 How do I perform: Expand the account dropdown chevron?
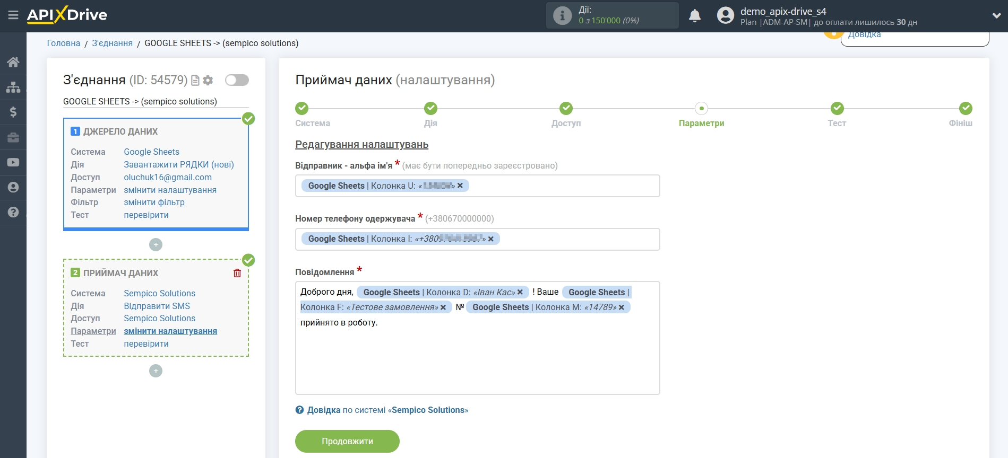click(996, 16)
